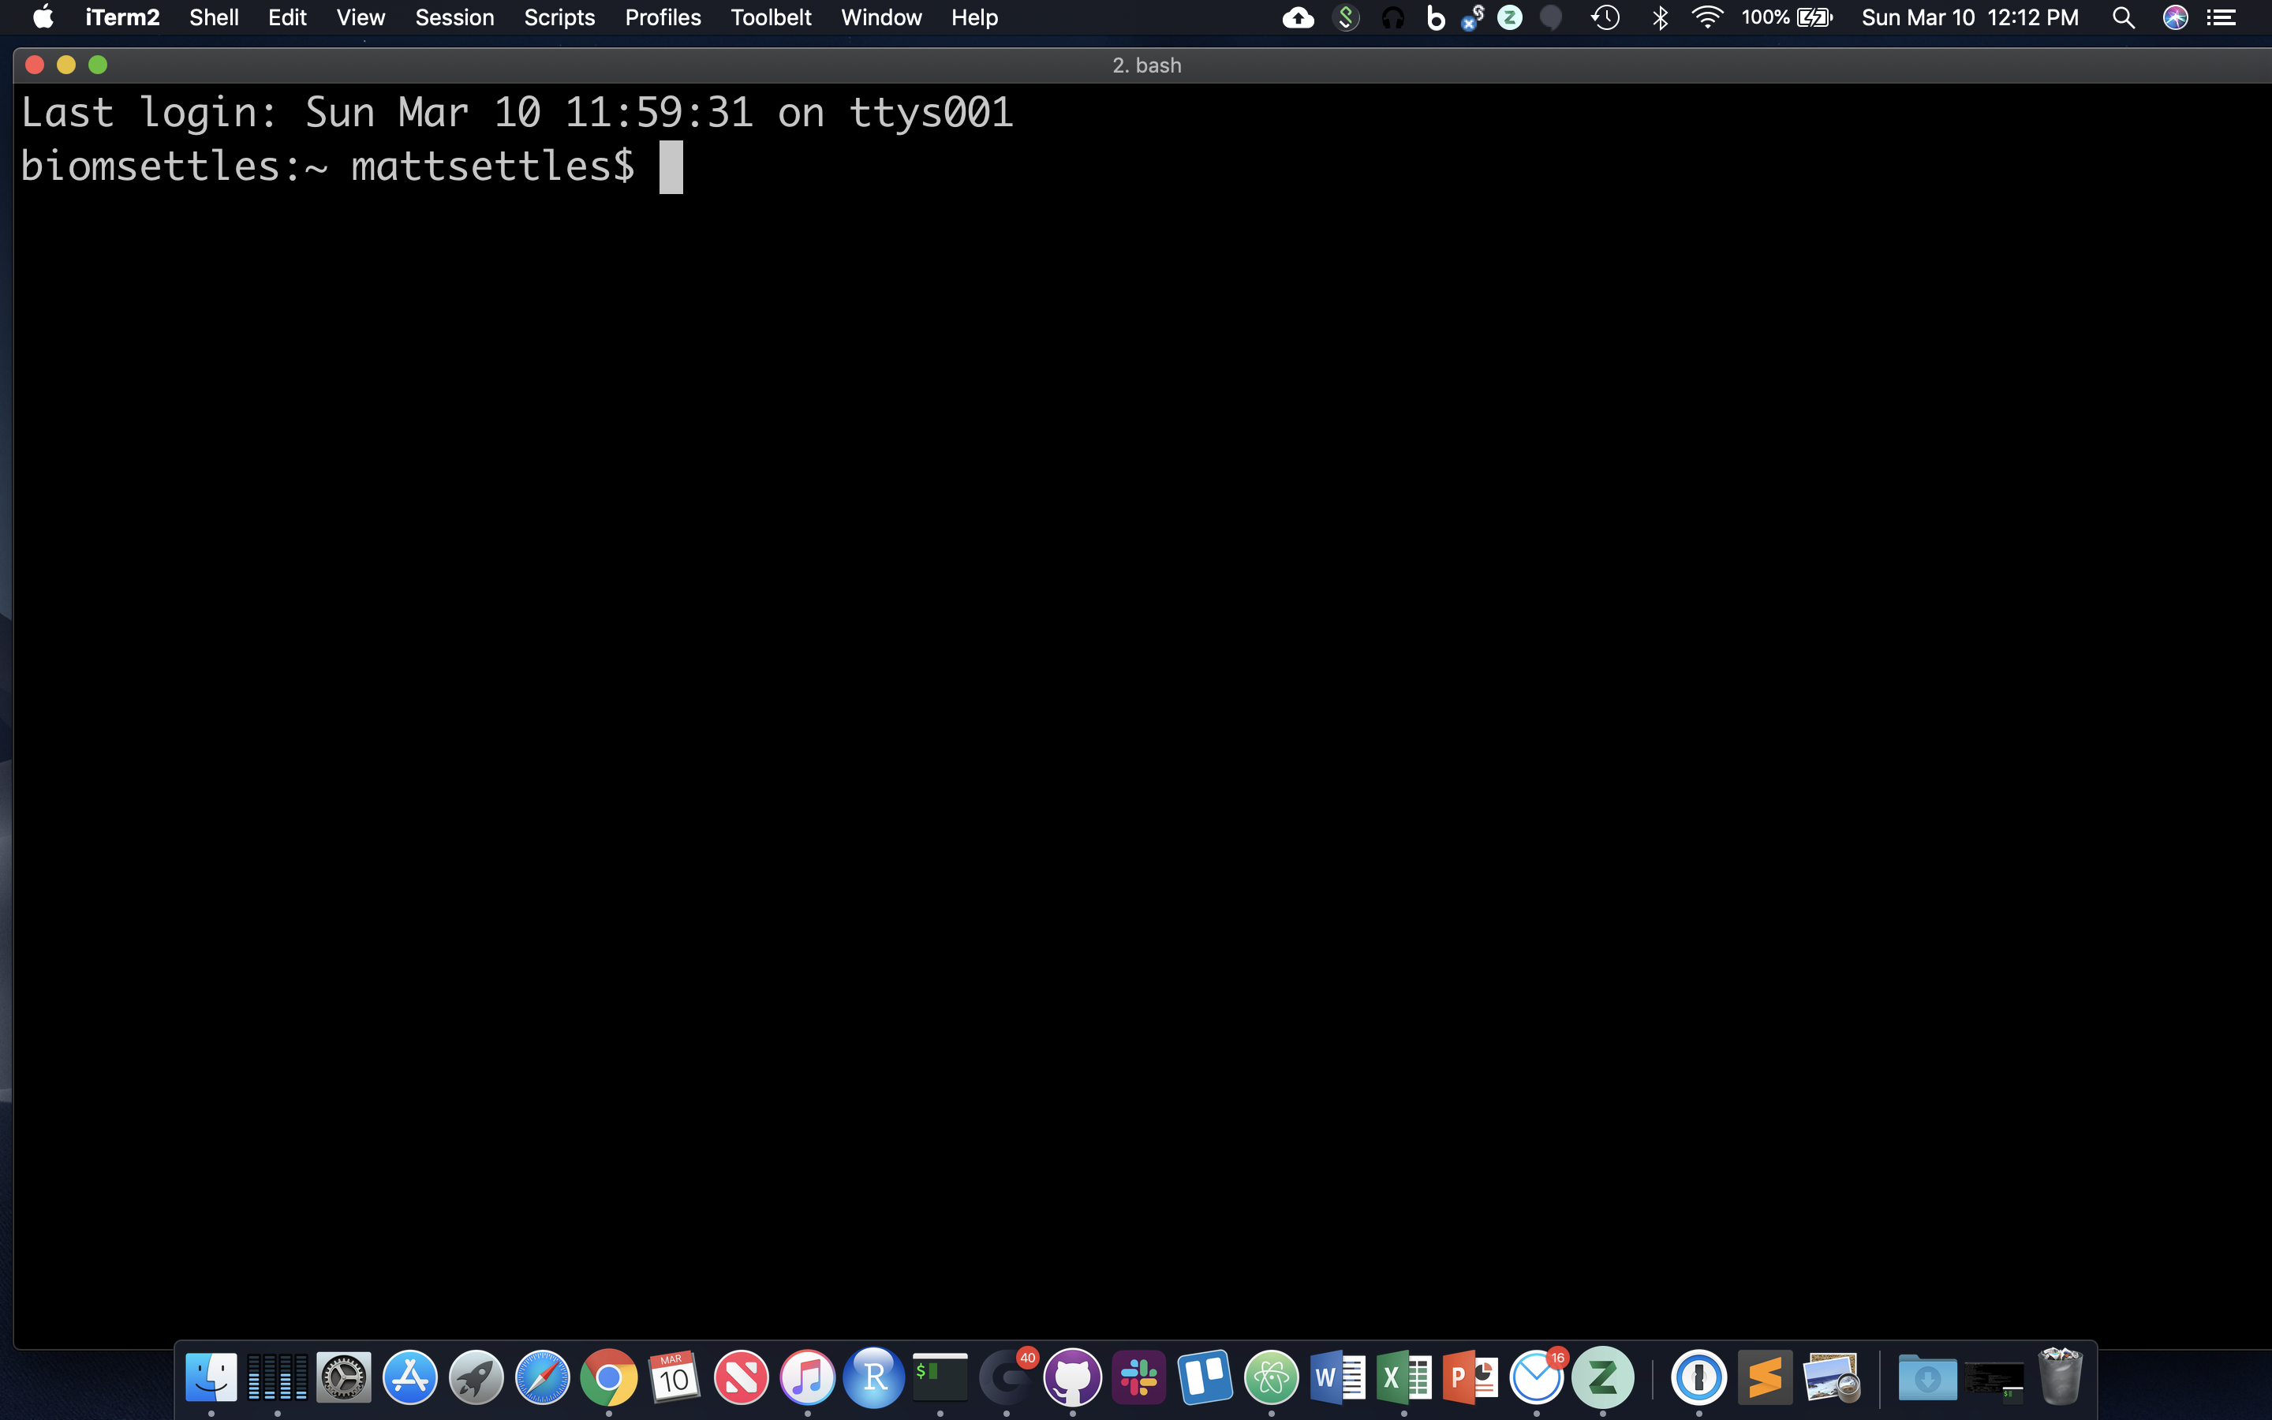
Task: Open the Time Machine status menu
Action: click(1605, 17)
